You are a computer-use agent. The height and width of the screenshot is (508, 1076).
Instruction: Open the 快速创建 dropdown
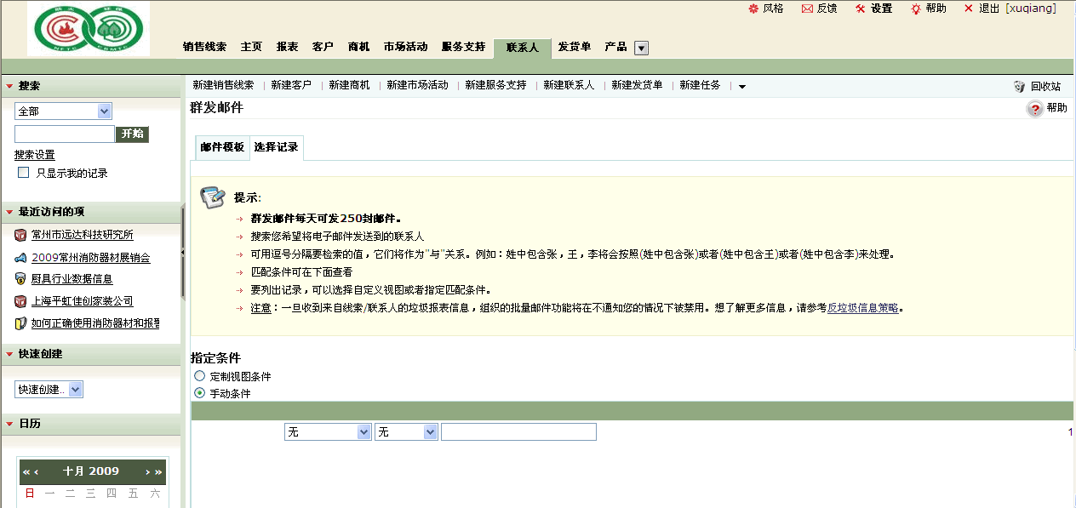click(x=75, y=390)
